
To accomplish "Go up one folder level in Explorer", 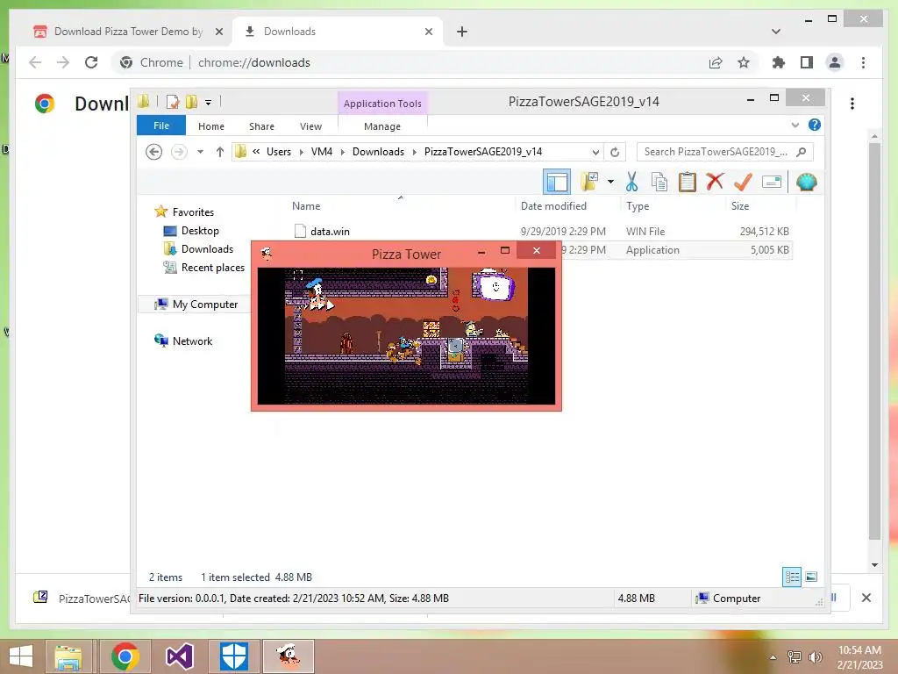I will tap(219, 152).
